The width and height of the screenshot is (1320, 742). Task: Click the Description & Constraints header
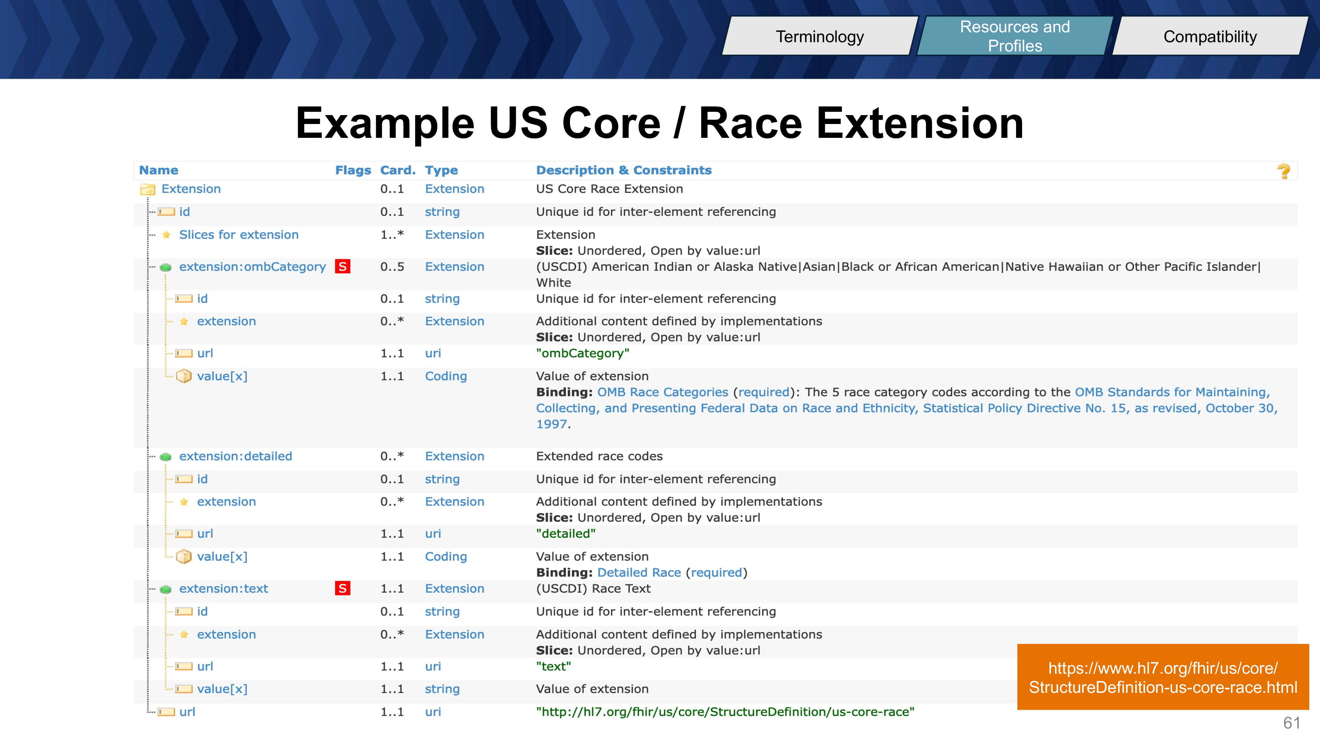(x=624, y=170)
